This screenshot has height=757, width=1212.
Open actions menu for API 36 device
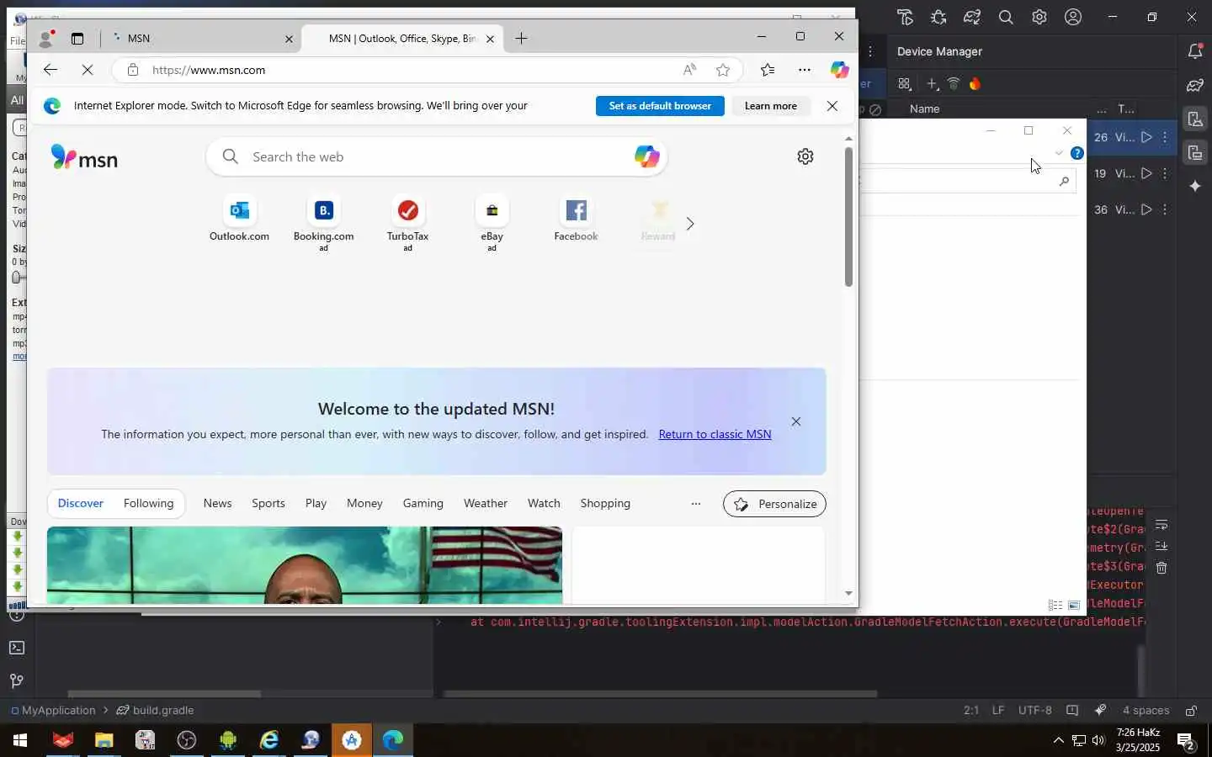[x=1165, y=209]
